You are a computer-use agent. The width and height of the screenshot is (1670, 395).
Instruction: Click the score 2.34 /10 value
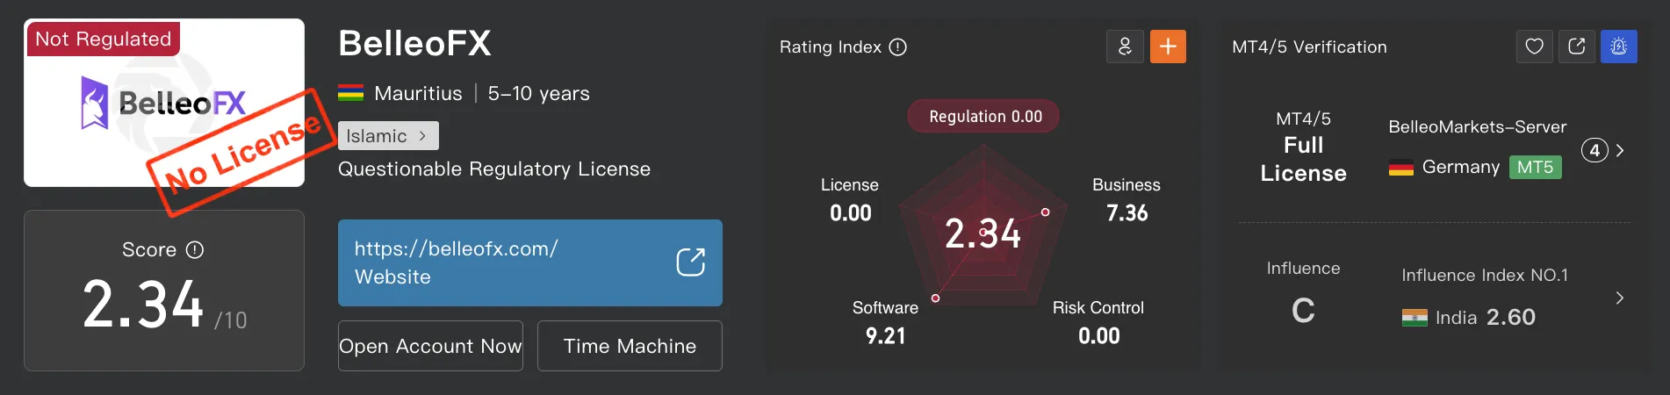pos(164,305)
